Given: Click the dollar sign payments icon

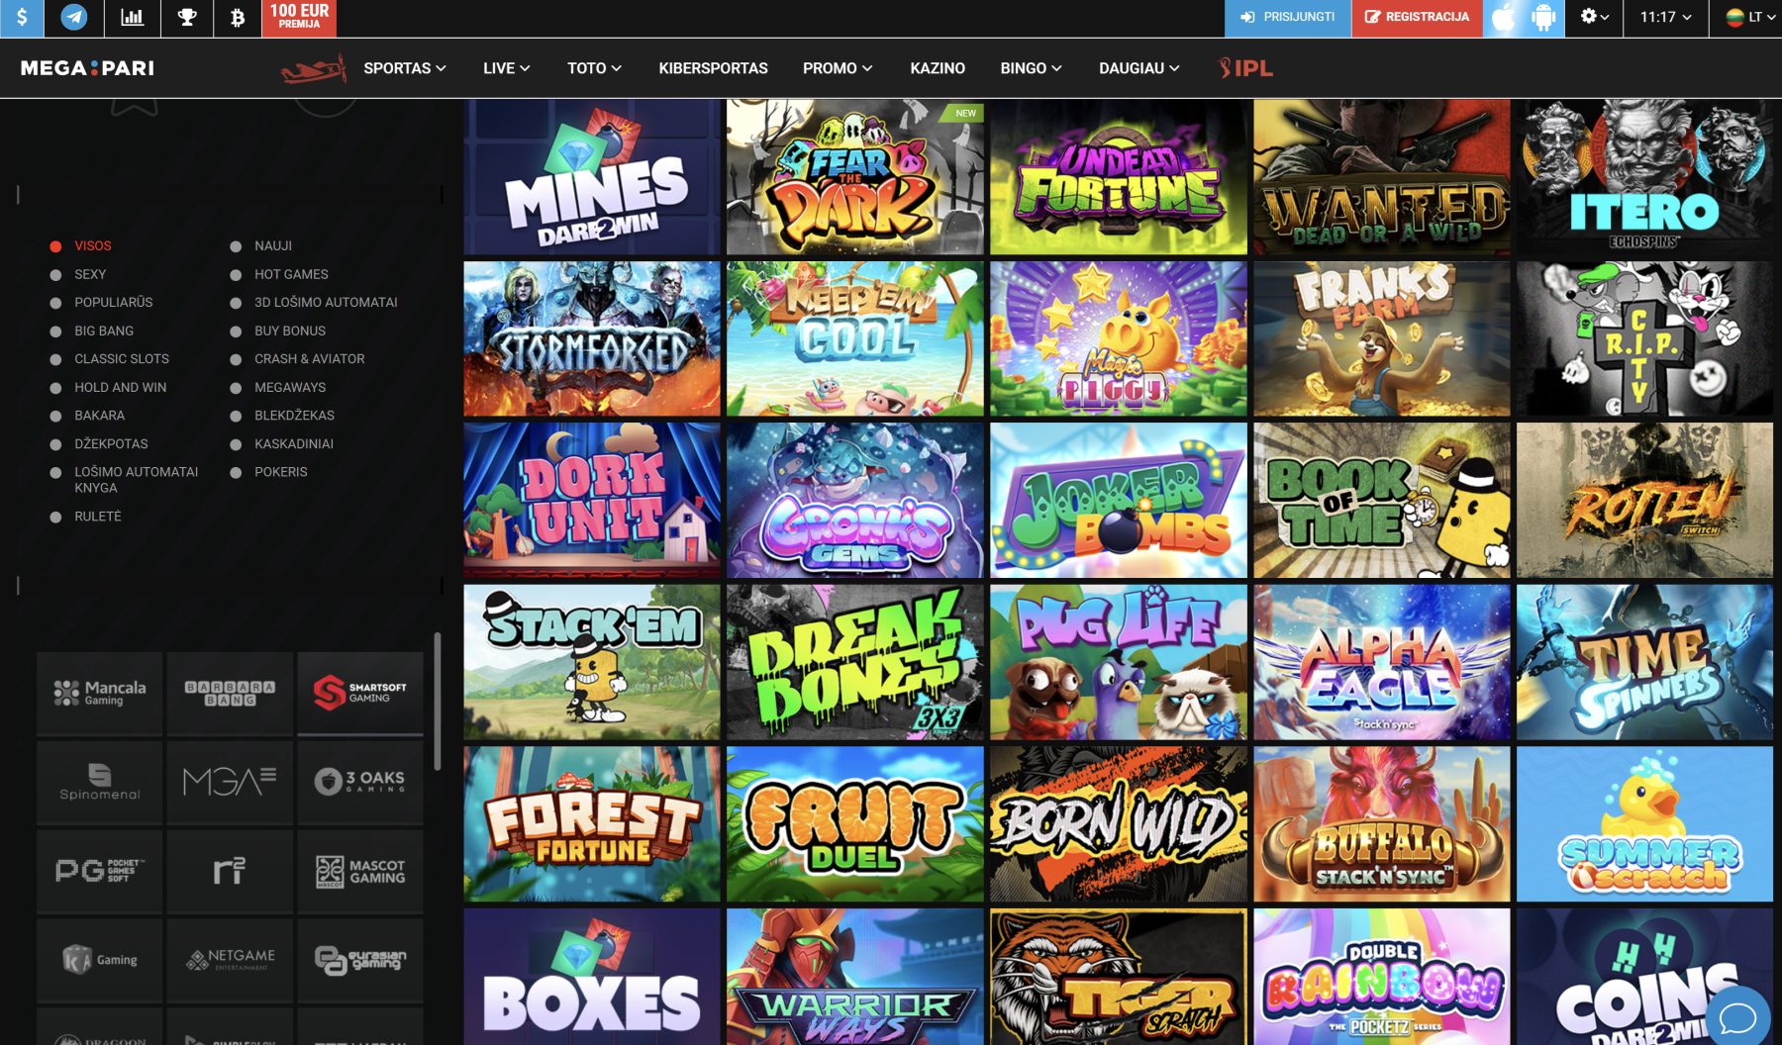Looking at the screenshot, I should point(22,18).
